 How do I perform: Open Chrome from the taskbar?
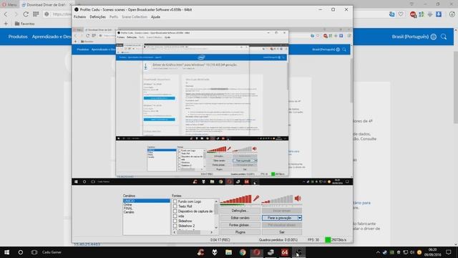coord(243,252)
